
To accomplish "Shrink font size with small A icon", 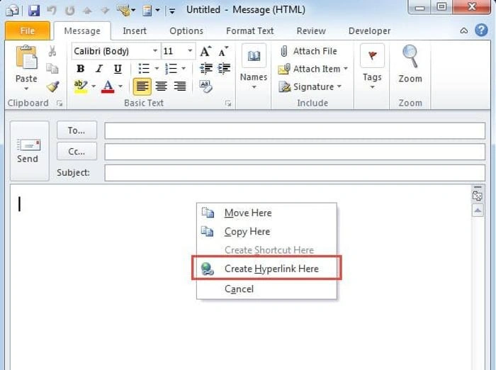I will (223, 51).
